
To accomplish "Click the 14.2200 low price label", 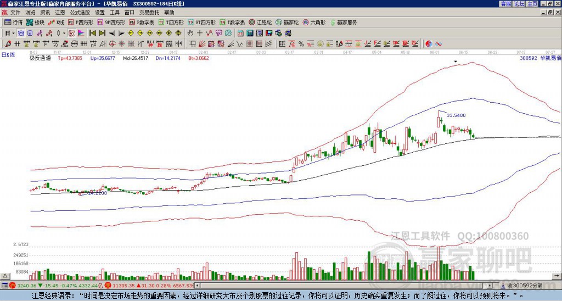I will [98, 193].
